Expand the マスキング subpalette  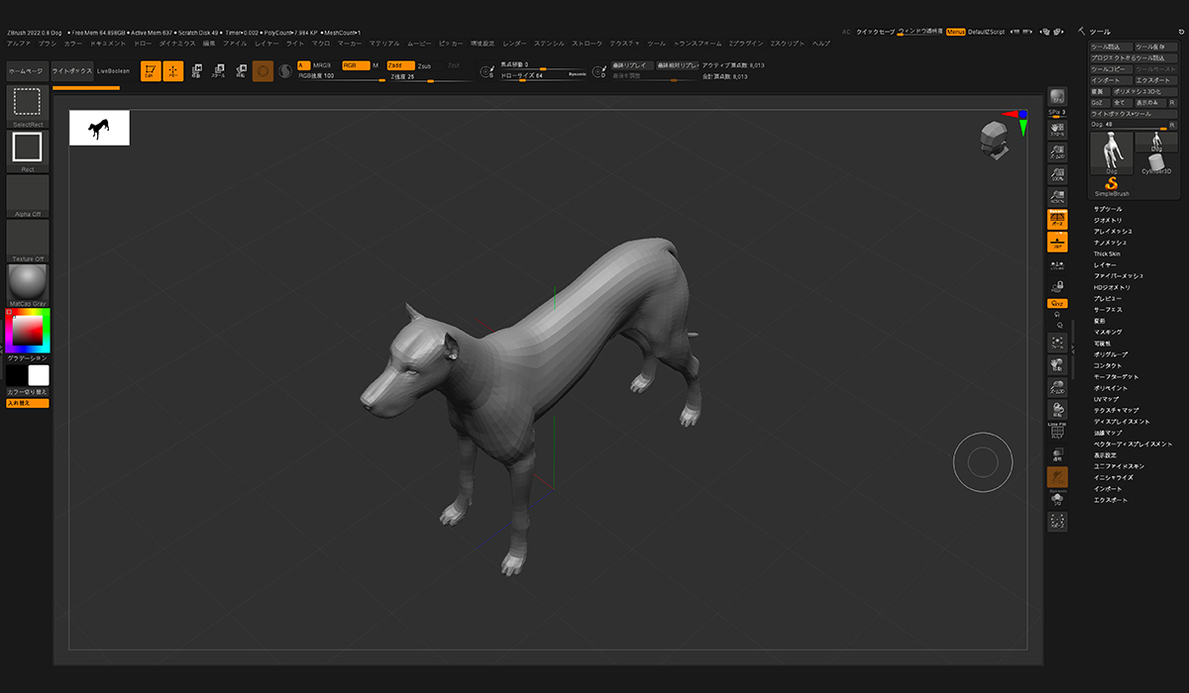click(1108, 332)
